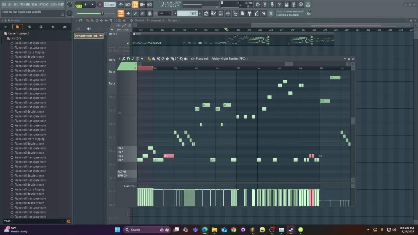The height and width of the screenshot is (235, 418).
Task: Select 'Piano roll score flipping' near top of history
Action: pyautogui.click(x=29, y=52)
